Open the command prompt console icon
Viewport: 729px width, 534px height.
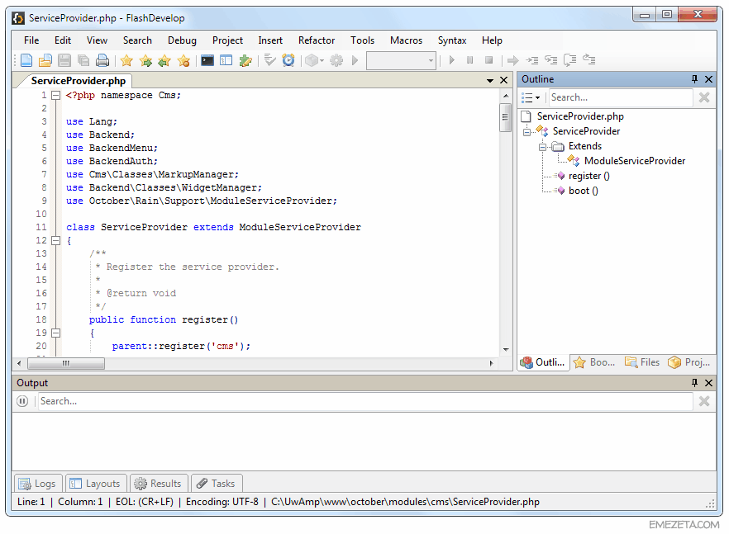[x=207, y=60]
